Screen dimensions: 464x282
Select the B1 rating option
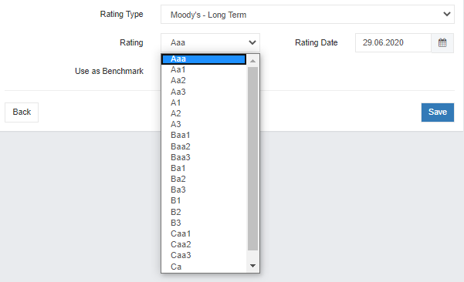pyautogui.click(x=204, y=201)
